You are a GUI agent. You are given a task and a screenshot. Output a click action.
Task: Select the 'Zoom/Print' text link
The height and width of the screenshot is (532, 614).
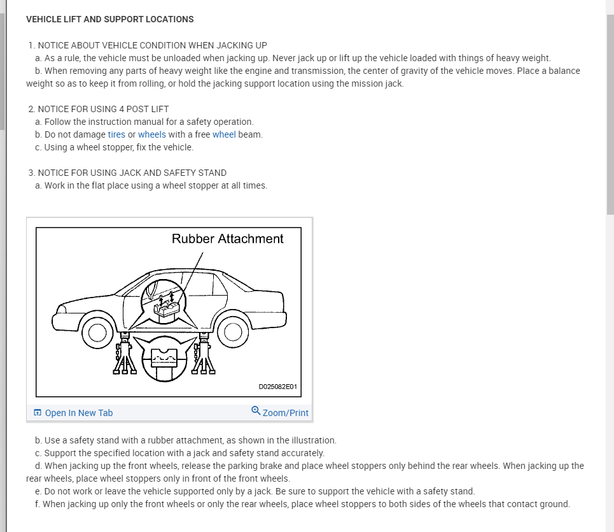(x=286, y=413)
